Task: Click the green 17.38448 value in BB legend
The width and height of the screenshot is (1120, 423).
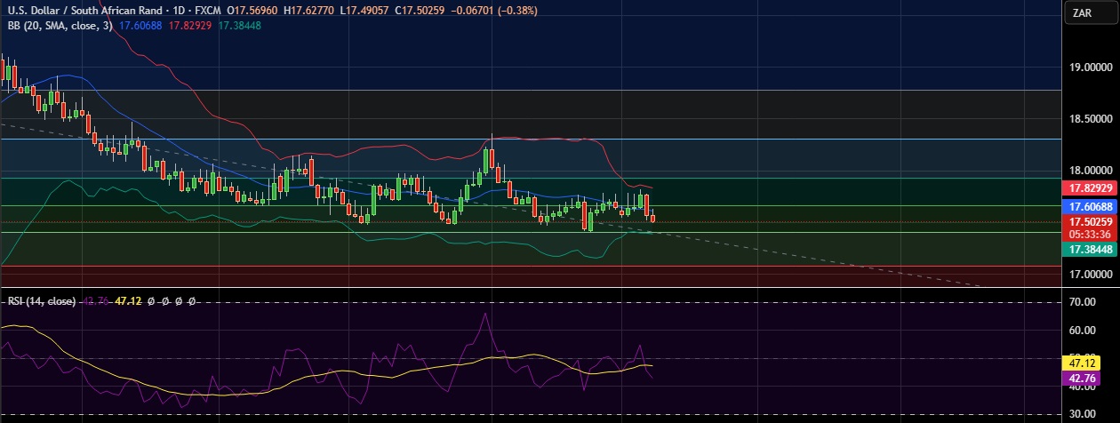Action: [241, 25]
